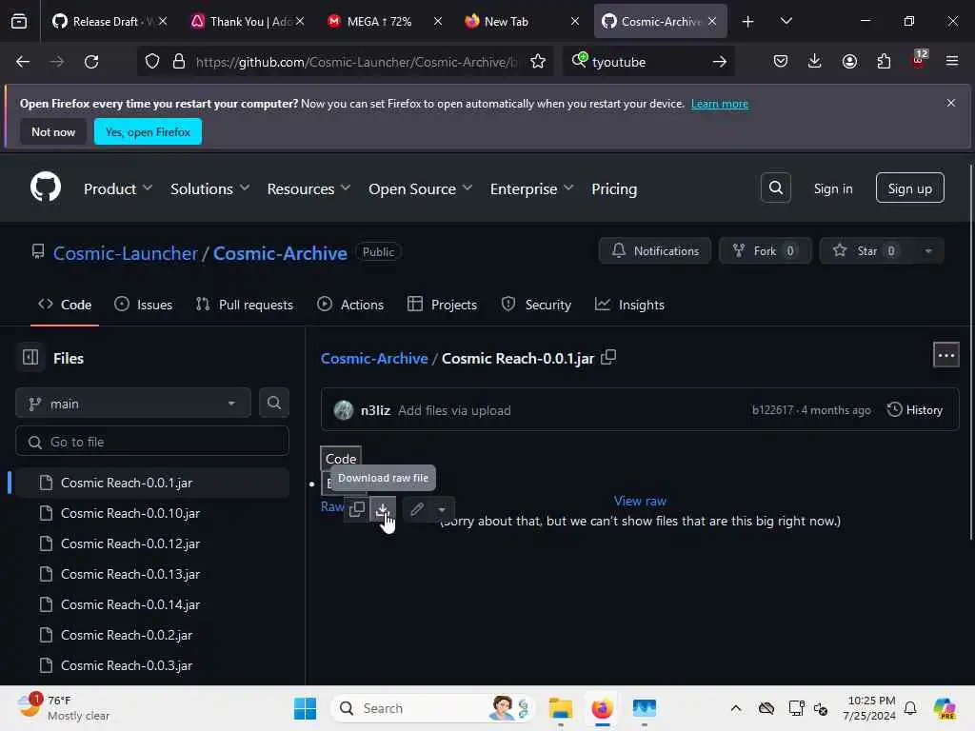Select Cosmic Reach-0.0.1.jar in file tree
This screenshot has height=731, width=975.
[x=152, y=483]
